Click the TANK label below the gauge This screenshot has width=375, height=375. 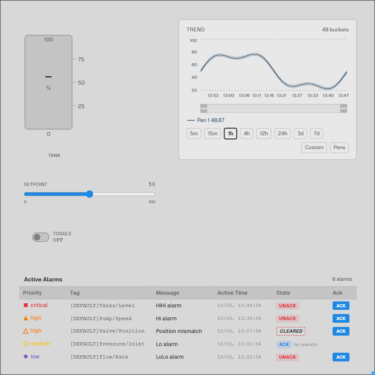coord(54,156)
